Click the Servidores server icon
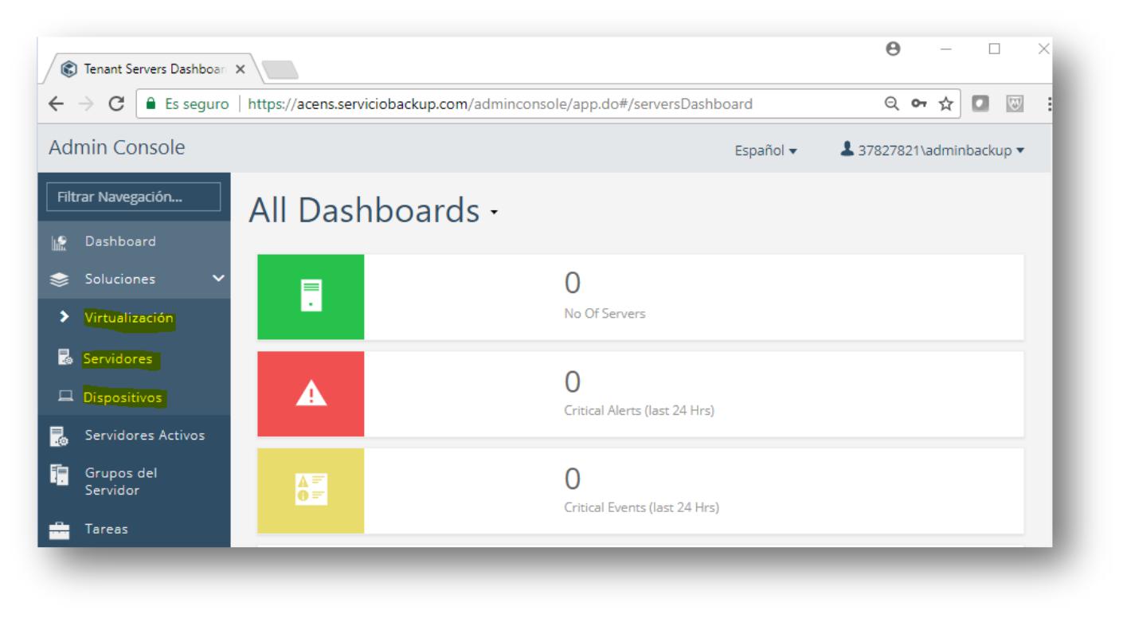The height and width of the screenshot is (618, 1123). pos(65,358)
